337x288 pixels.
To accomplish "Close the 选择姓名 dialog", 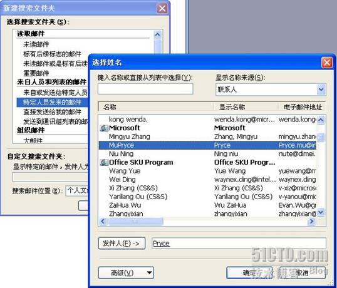I will click(x=327, y=63).
